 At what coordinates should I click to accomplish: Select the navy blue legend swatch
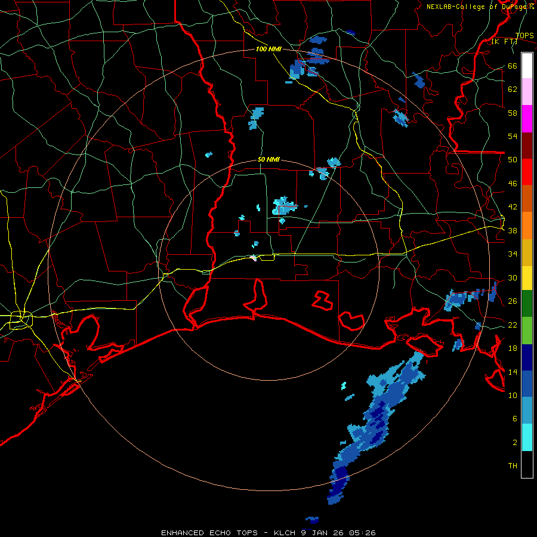(527, 357)
